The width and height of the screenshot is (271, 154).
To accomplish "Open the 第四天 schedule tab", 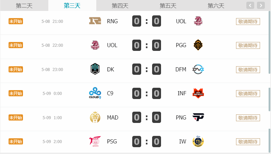I will [120, 5].
